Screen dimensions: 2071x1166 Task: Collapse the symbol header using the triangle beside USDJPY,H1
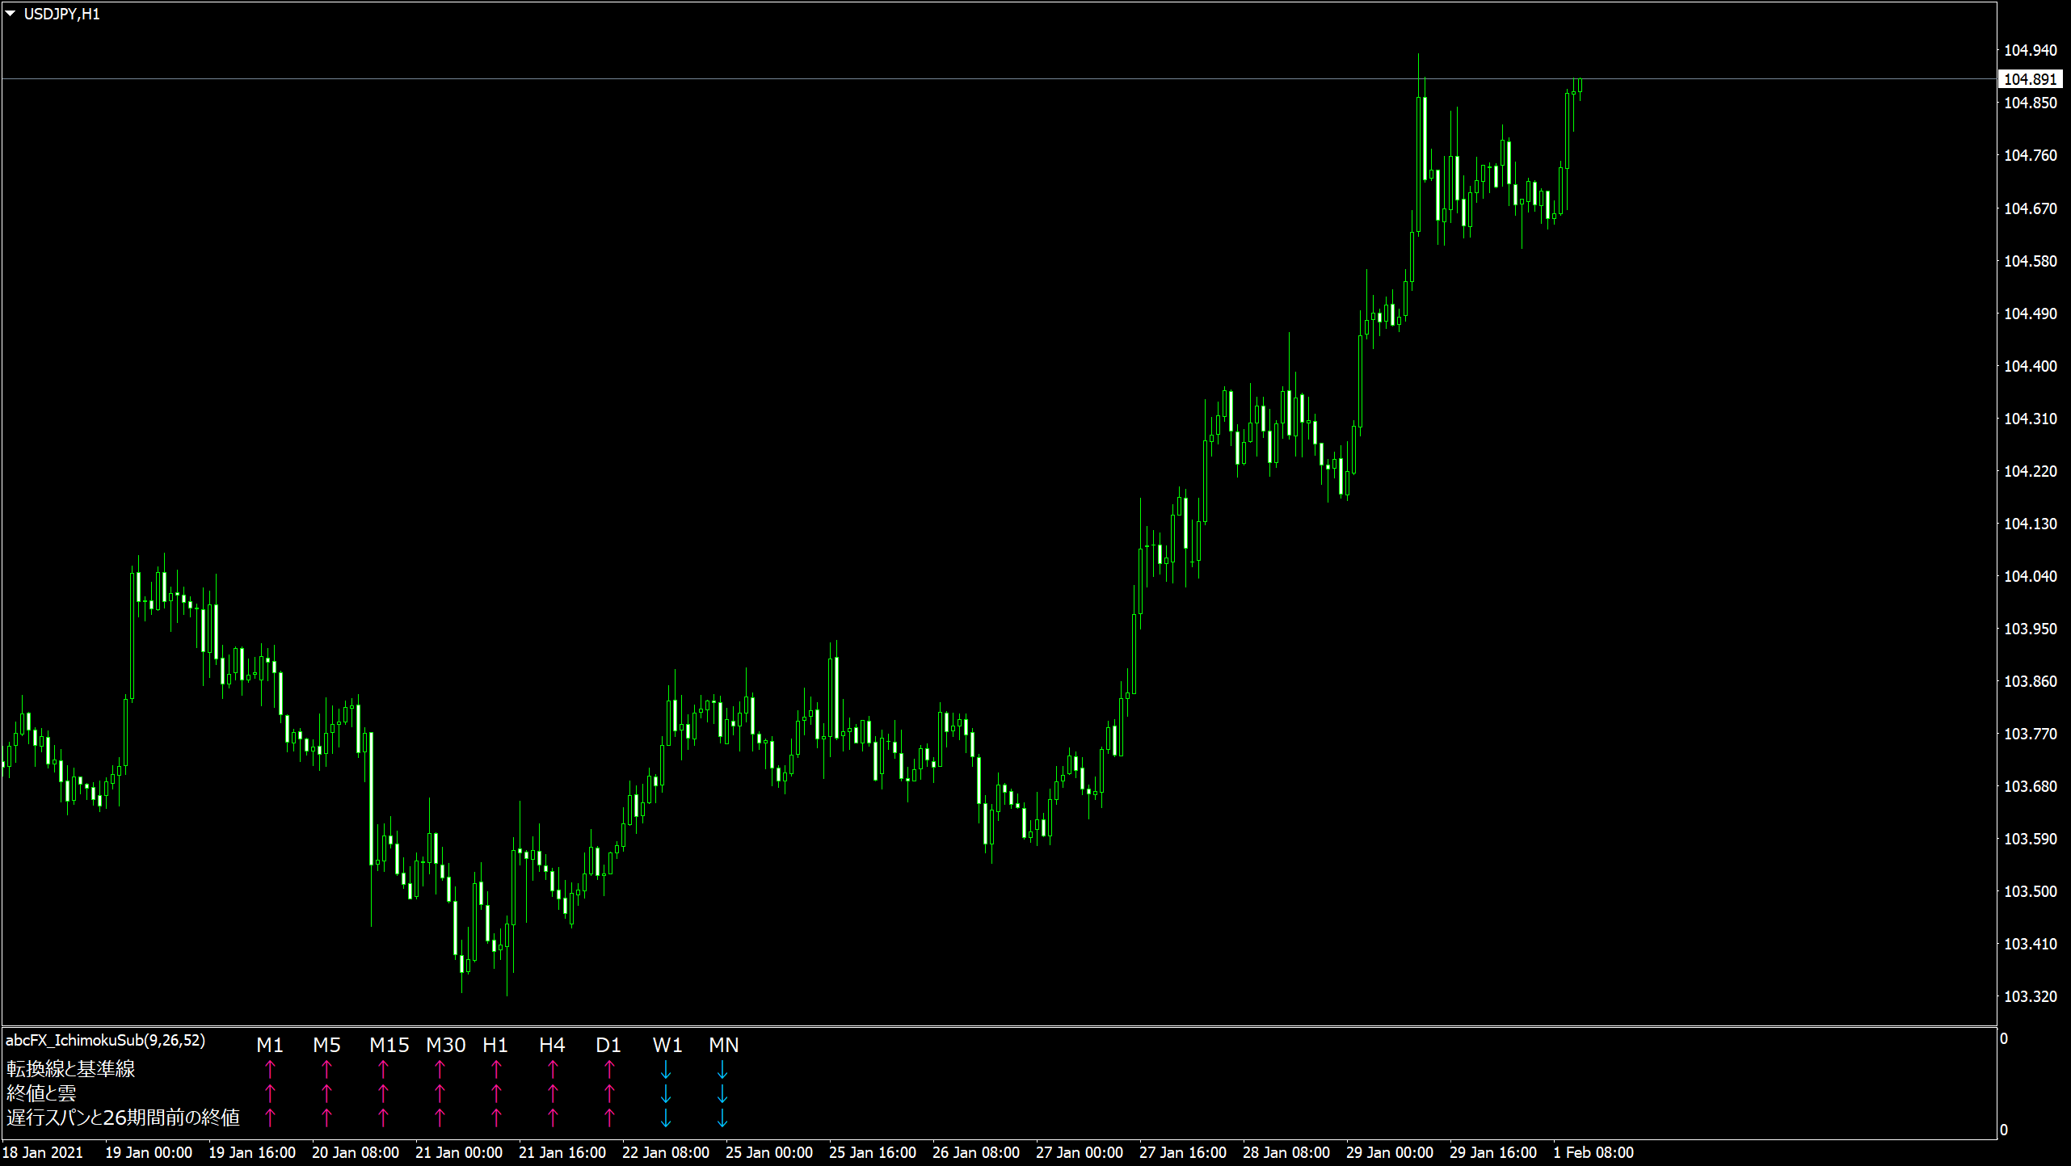[11, 12]
